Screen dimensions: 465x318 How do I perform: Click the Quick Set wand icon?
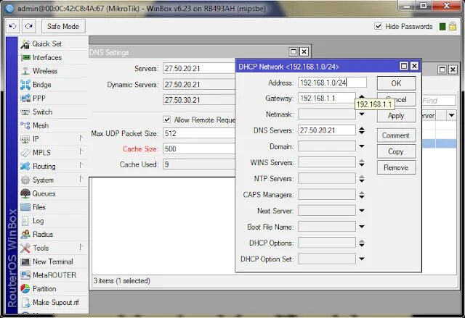[25, 44]
